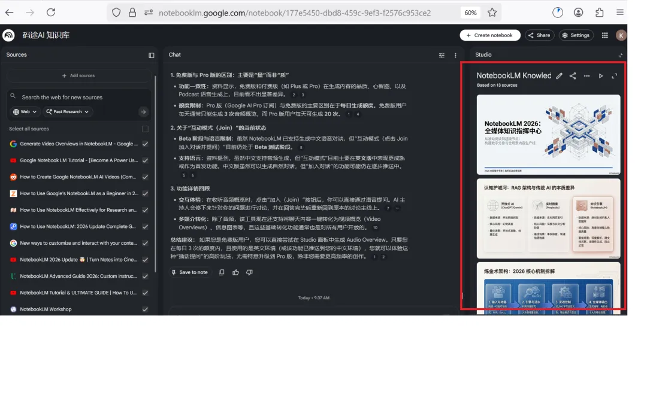Uncheck NotebookLM Tutorial & ULTIMATE GUIDE source
The image size is (647, 404).
tap(145, 293)
